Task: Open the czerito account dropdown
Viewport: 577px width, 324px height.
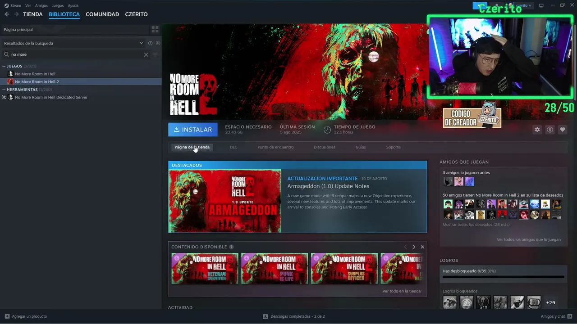Action: pos(524,5)
